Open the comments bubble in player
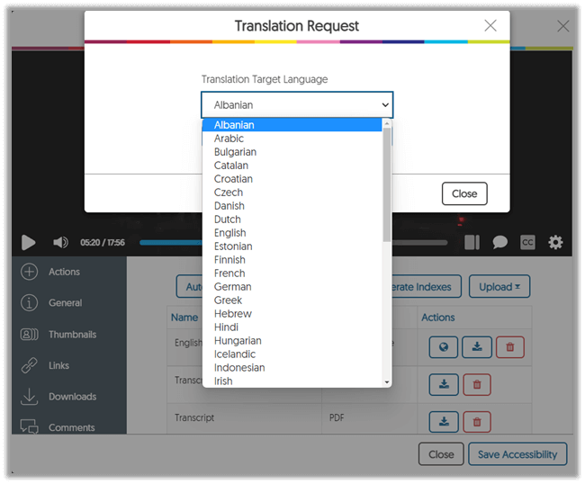Image resolution: width=585 pixels, height=484 pixels. point(499,242)
